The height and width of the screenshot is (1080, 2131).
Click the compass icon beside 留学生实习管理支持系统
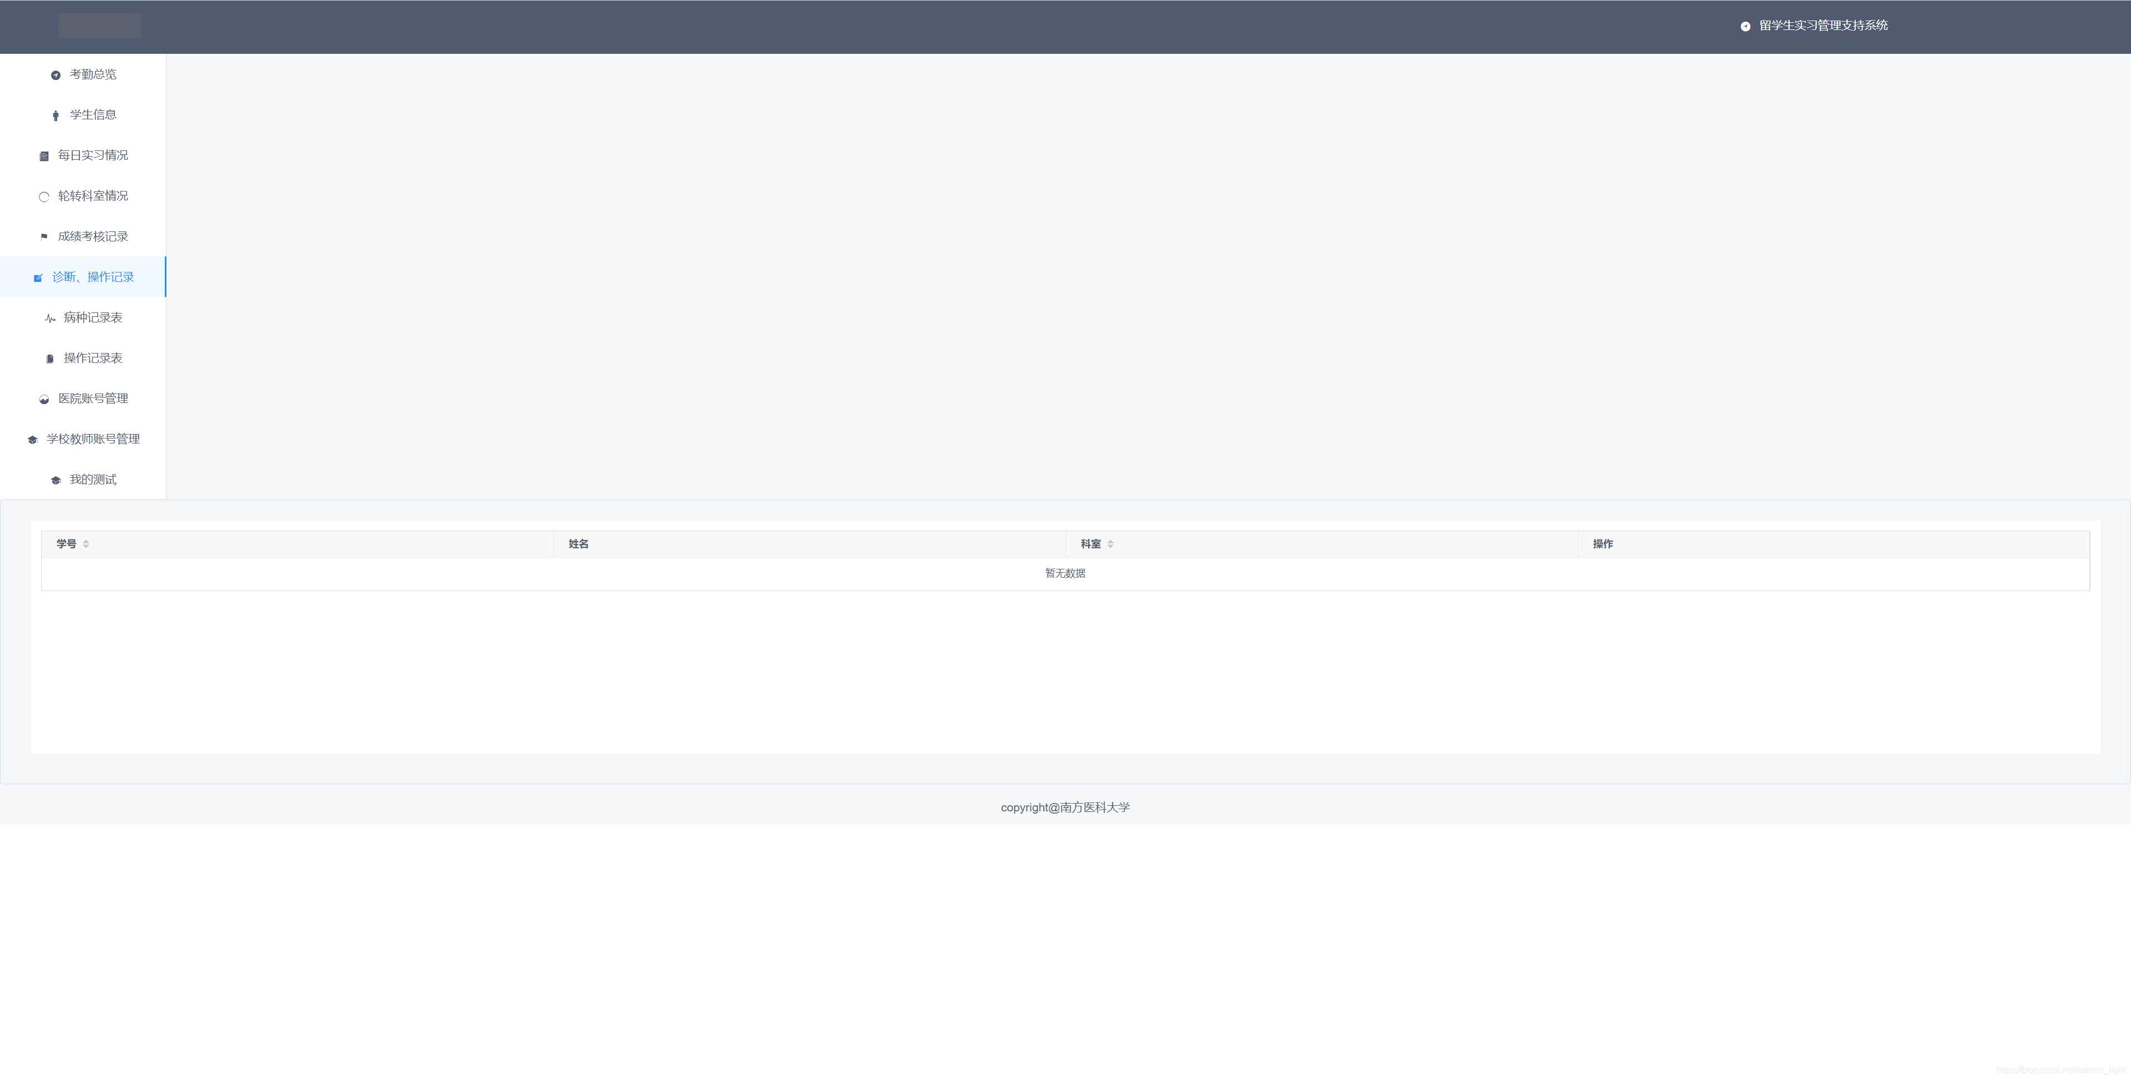[x=1745, y=27]
